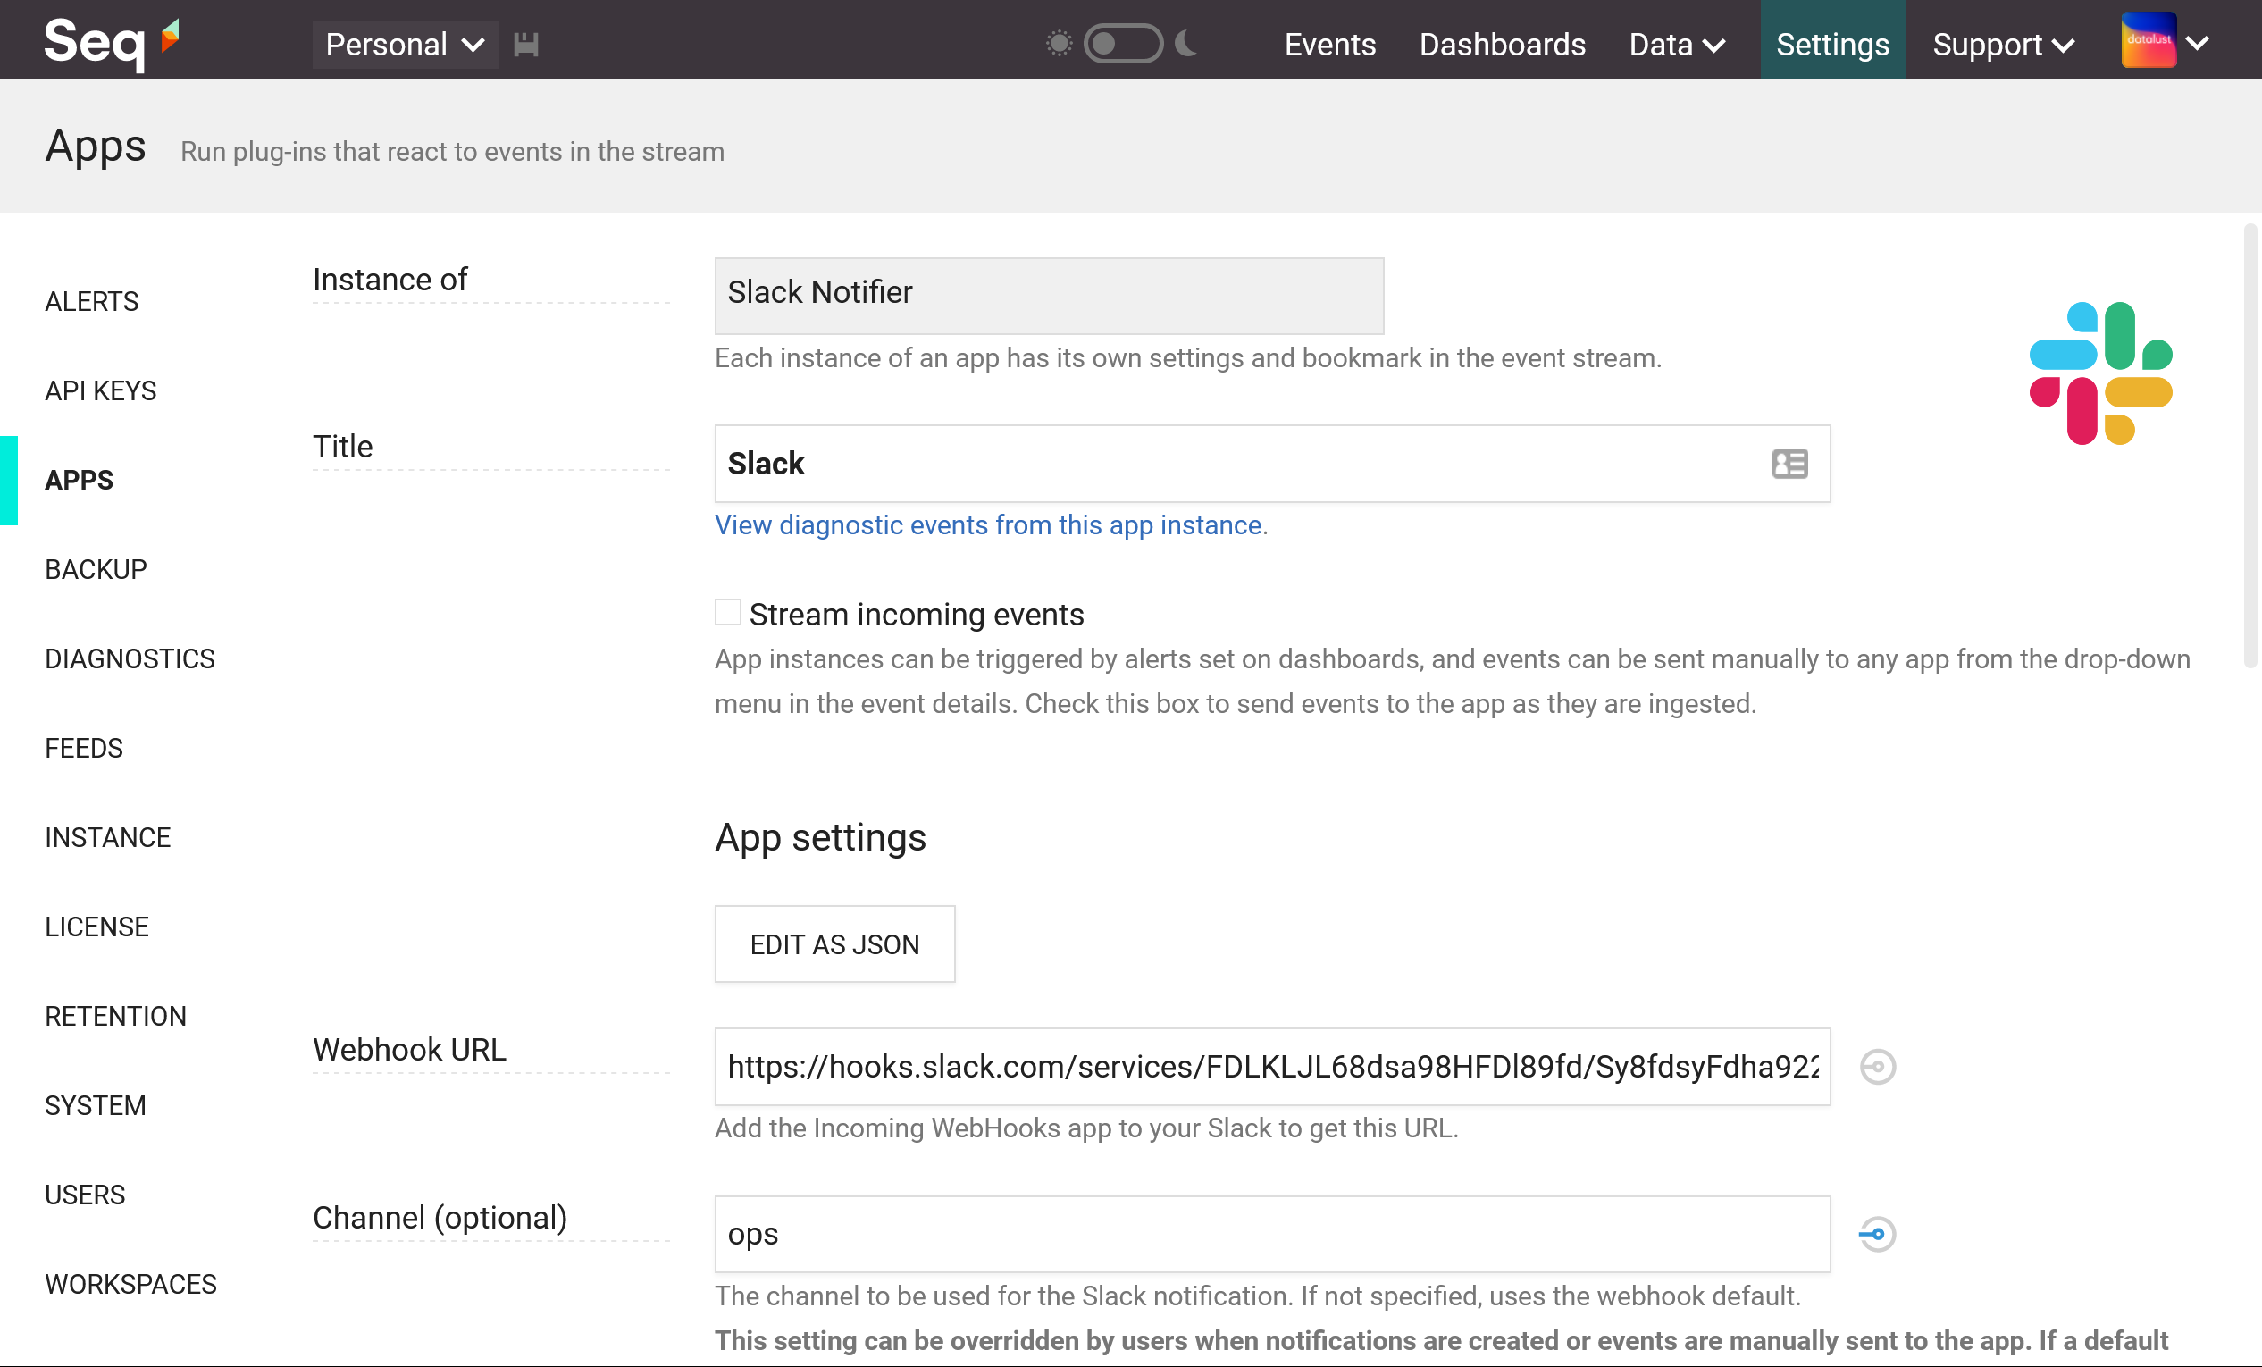Expand the Data menu dropdown
This screenshot has width=2262, height=1367.
point(1676,44)
